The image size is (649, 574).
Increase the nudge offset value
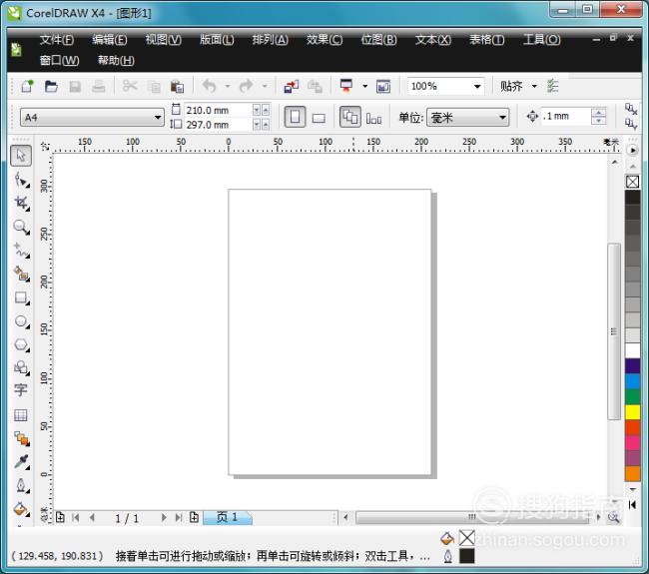click(x=598, y=112)
